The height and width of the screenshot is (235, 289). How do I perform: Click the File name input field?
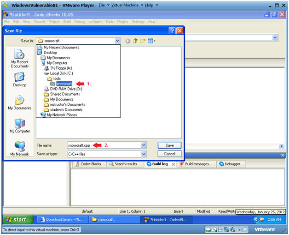[x=104, y=145]
